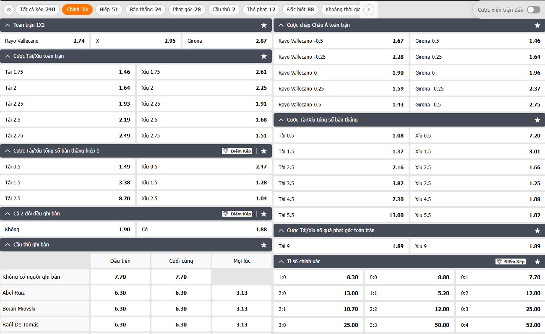Select Xỉu 3.5 total goals at 1.25
This screenshot has width=545, height=334.
(x=477, y=184)
